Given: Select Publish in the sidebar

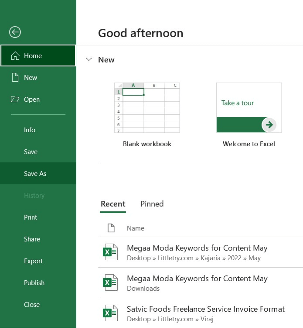Looking at the screenshot, I should click(38, 283).
